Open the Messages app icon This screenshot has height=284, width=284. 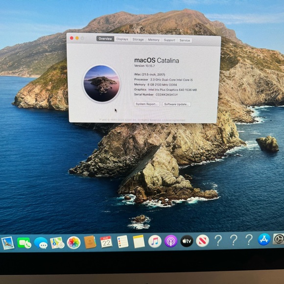[41, 243]
